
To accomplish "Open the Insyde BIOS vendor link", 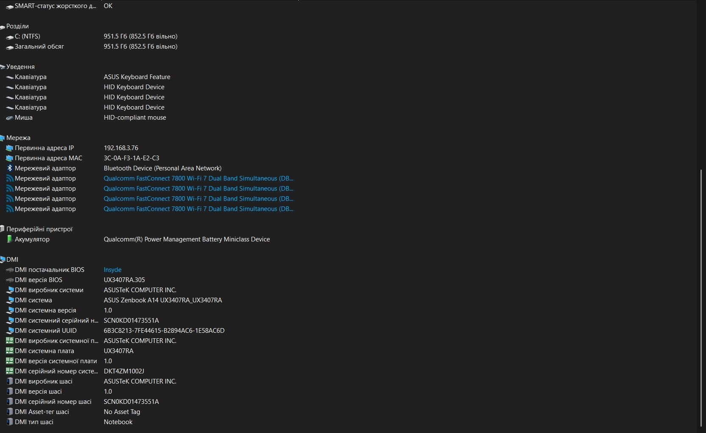I will [x=112, y=270].
